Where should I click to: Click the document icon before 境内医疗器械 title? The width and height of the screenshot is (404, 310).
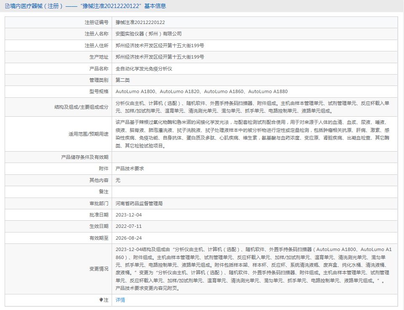pyautogui.click(x=7, y=6)
